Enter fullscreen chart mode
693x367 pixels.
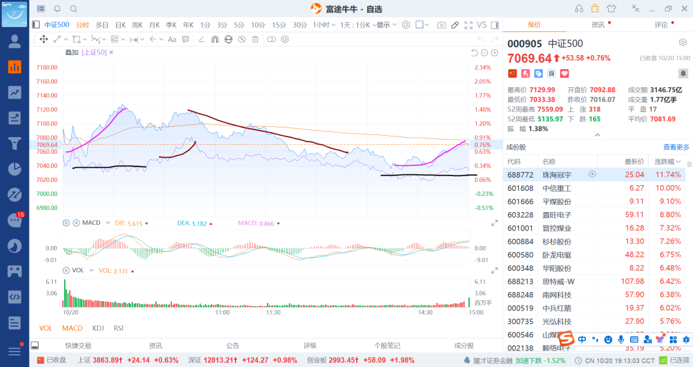pyautogui.click(x=468, y=25)
